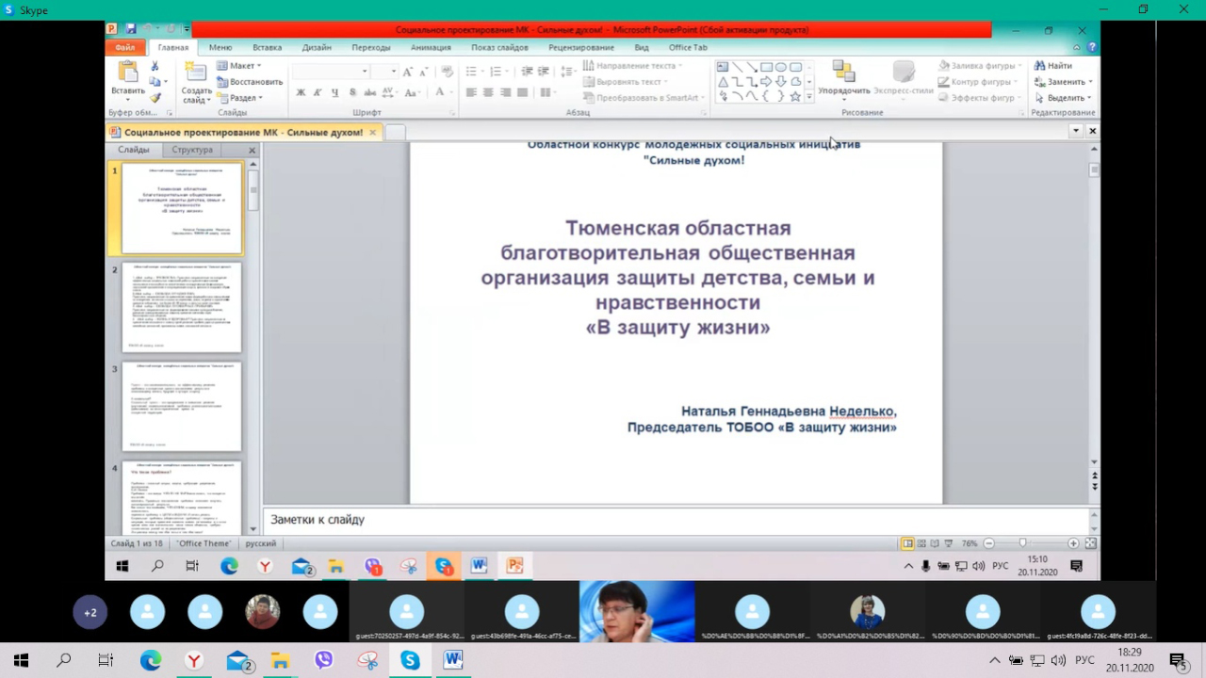The image size is (1206, 678).
Task: Click the Create Slide (Создать слайд) icon
Action: click(196, 73)
